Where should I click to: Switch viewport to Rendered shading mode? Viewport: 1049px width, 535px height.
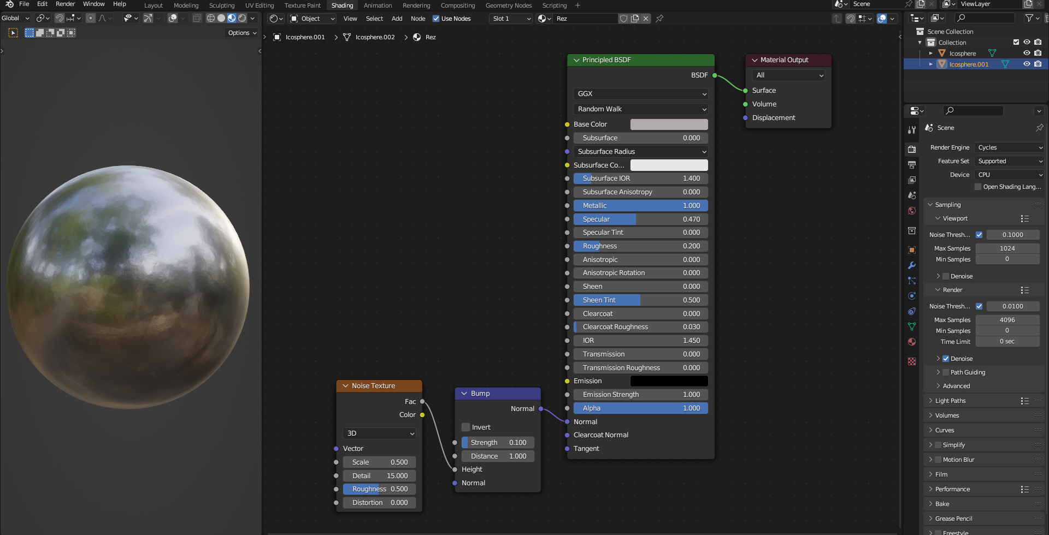coord(242,18)
